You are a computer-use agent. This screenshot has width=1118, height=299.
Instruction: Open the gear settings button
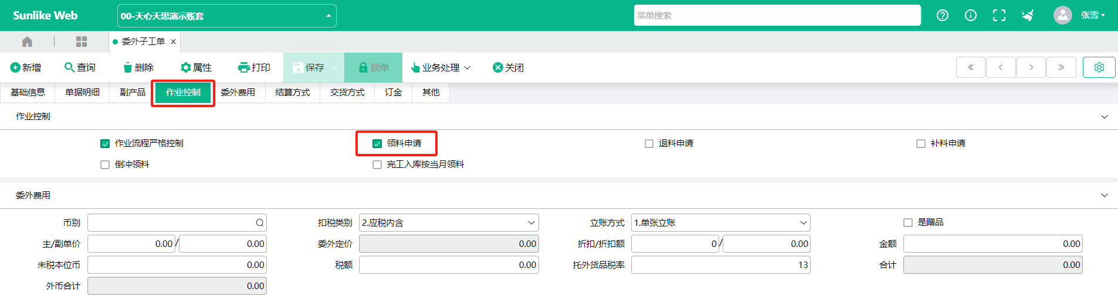click(1099, 67)
